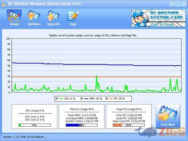Viewport: 188px width, 141px height.
Task: Click the title bar dropdown arrow button
Action: [172, 4]
